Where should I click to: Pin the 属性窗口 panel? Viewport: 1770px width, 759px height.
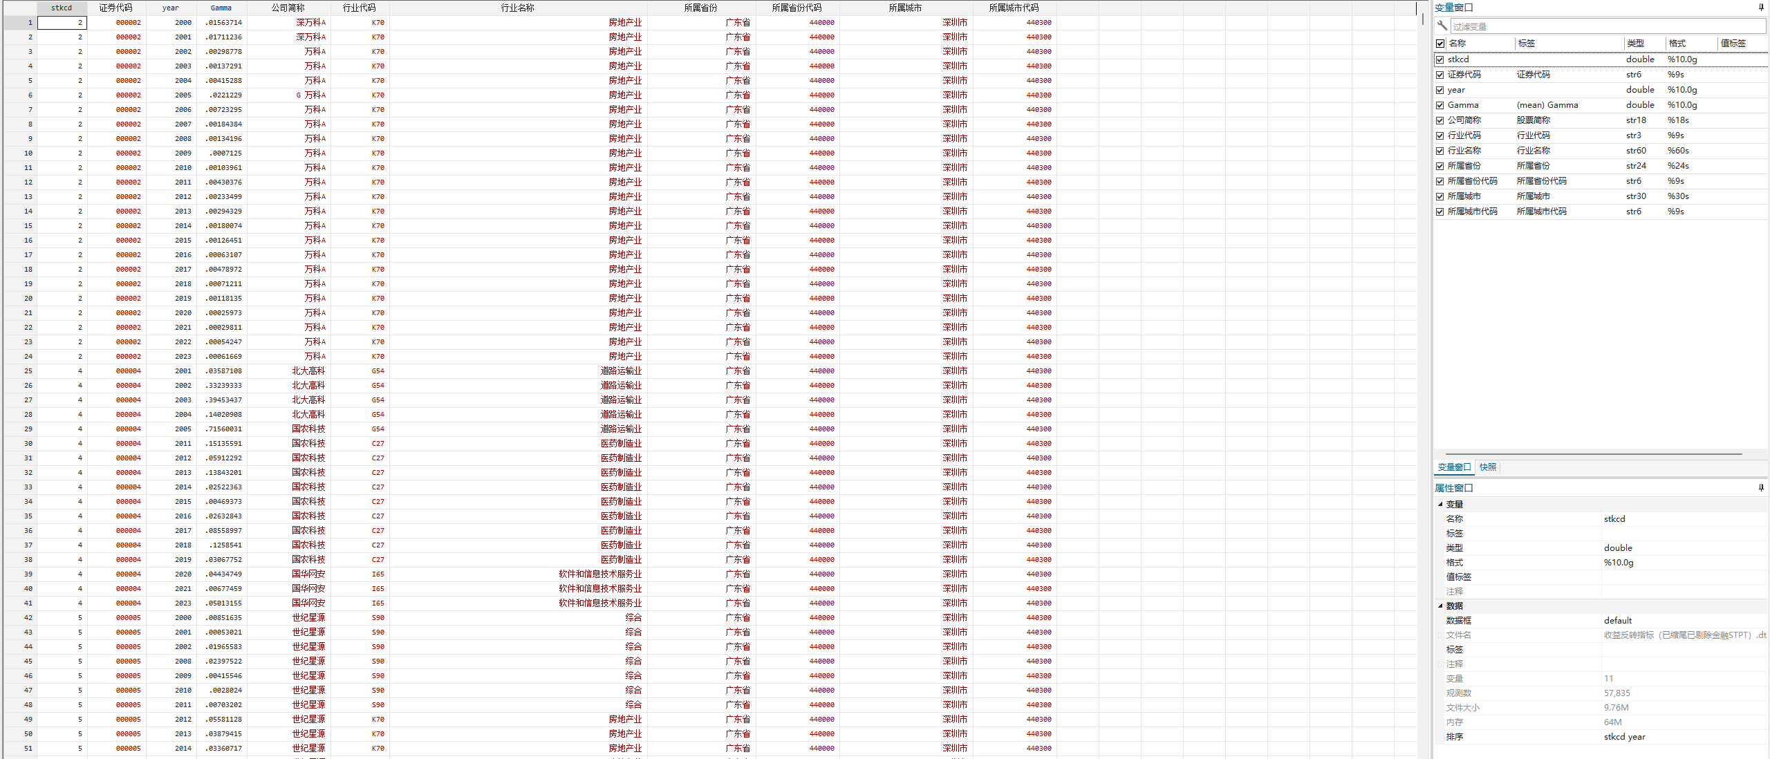tap(1761, 488)
